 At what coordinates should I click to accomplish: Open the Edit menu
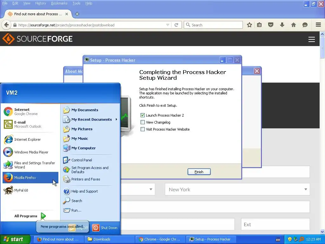click(x=15, y=3)
